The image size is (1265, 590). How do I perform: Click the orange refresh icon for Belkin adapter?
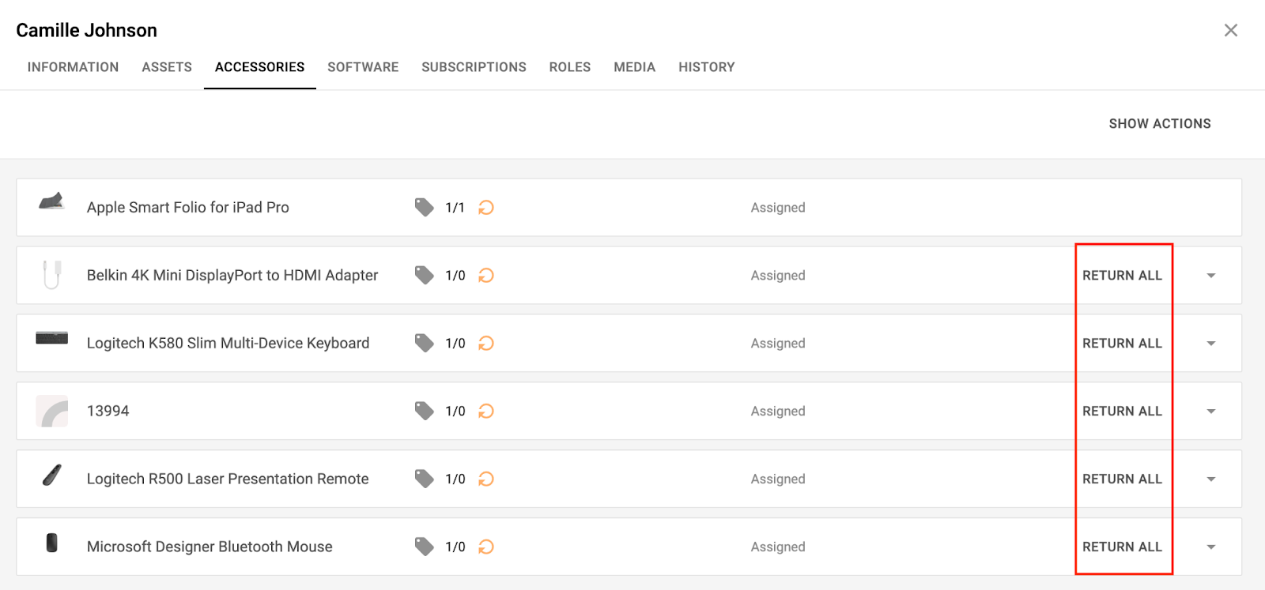tap(486, 276)
